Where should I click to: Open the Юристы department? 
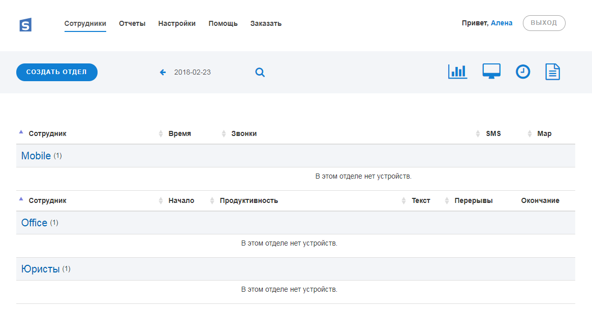(x=41, y=269)
